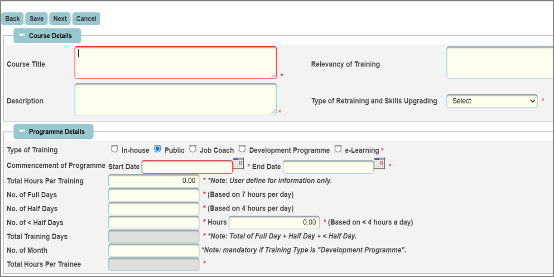Click into the Description text area
This screenshot has width=554, height=277.
pos(176,99)
